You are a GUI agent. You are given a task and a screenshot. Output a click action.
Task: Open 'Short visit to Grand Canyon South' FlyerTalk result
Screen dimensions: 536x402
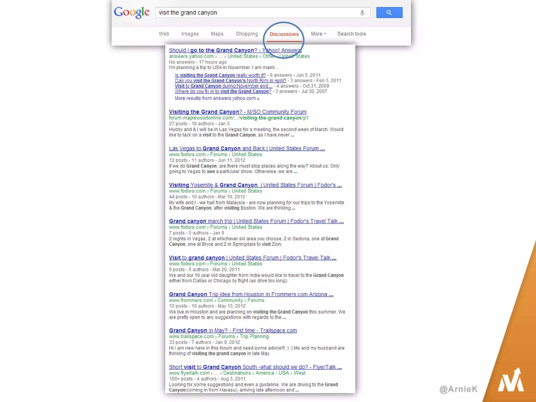click(x=255, y=367)
